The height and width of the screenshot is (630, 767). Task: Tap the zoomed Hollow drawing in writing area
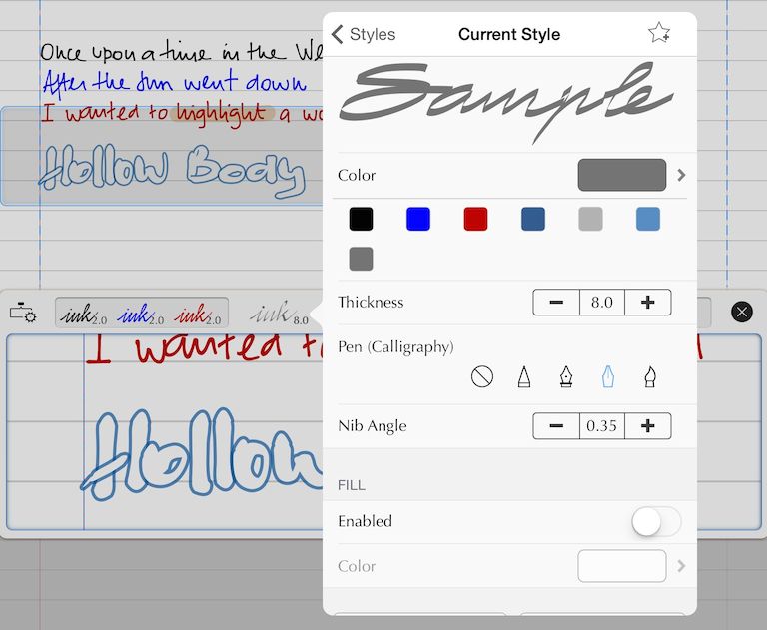point(201,454)
